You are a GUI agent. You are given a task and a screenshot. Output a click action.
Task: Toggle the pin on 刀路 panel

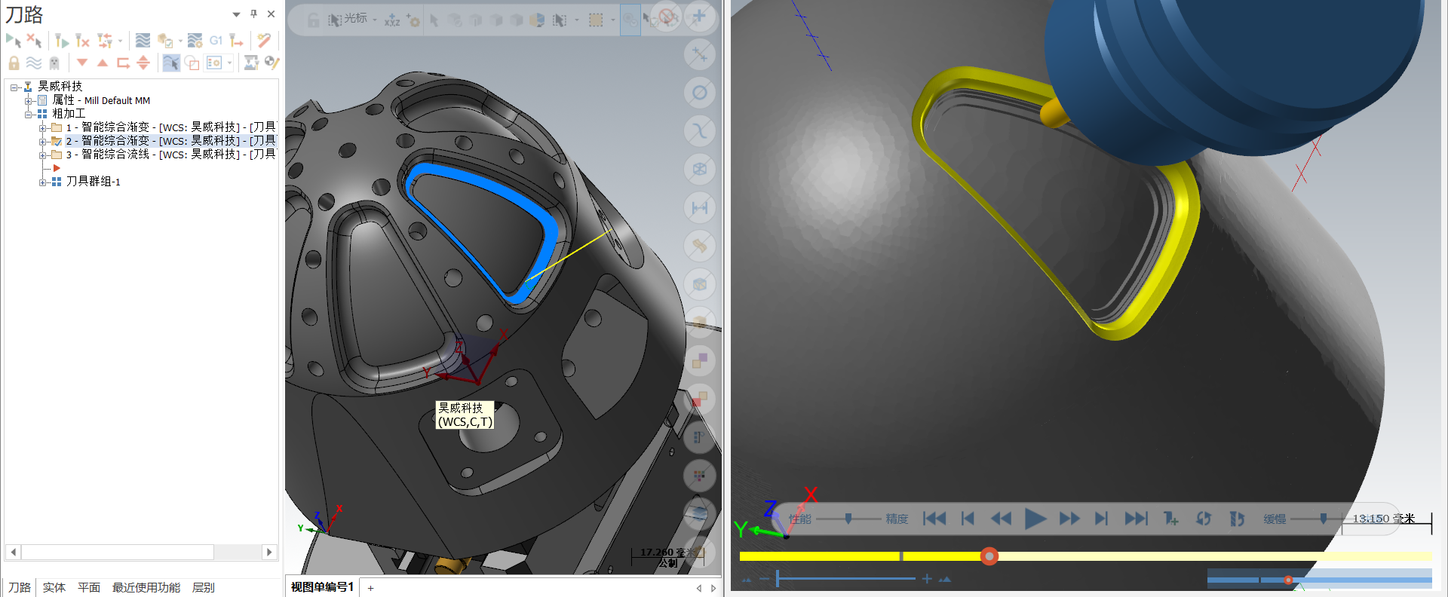click(x=253, y=14)
